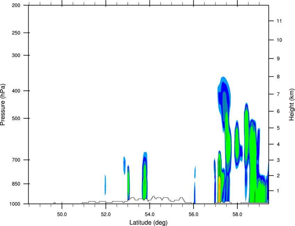Click the 5 km height label
This screenshot has width=295, height=226.
278,128
